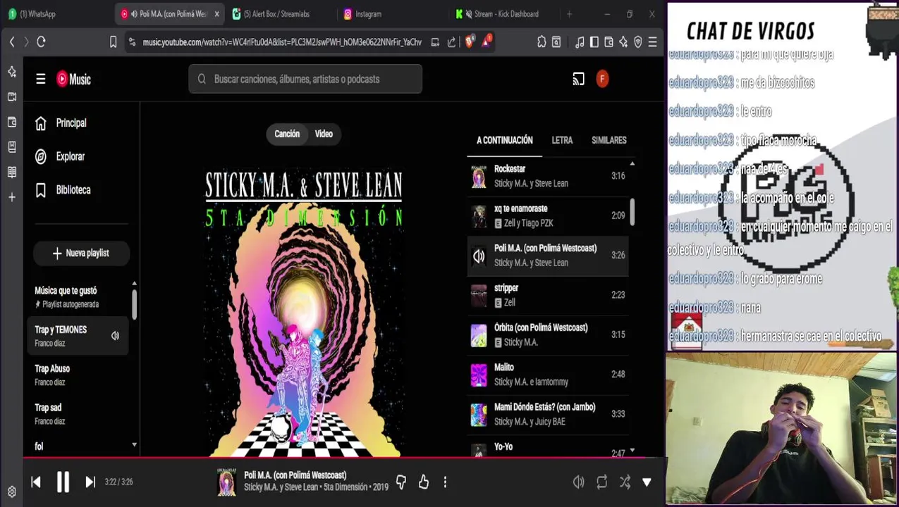The height and width of the screenshot is (507, 899).
Task: Go back to the previous track
Action: (36, 482)
